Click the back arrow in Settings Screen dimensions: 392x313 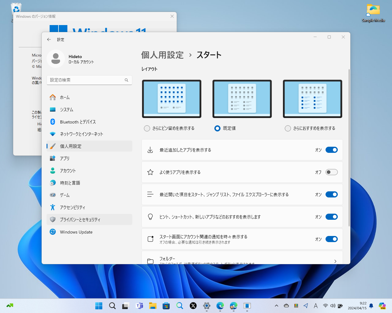pyautogui.click(x=49, y=39)
